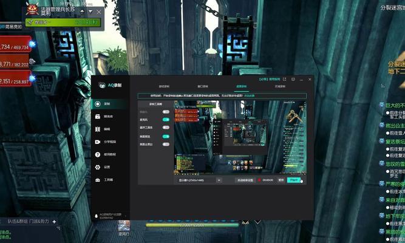405x243 pixels.
Task: Click the 00:00:00 recording timer
Action: 268,180
